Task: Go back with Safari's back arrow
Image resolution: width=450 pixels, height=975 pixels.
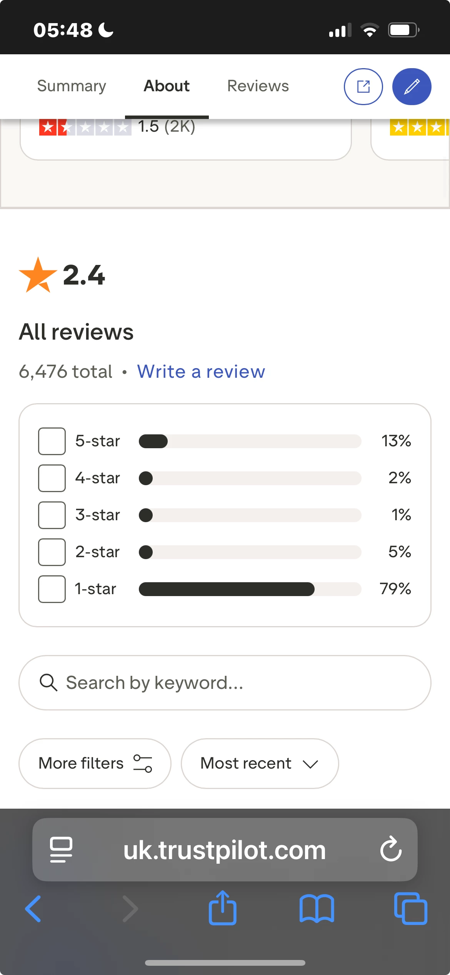Action: (x=33, y=909)
